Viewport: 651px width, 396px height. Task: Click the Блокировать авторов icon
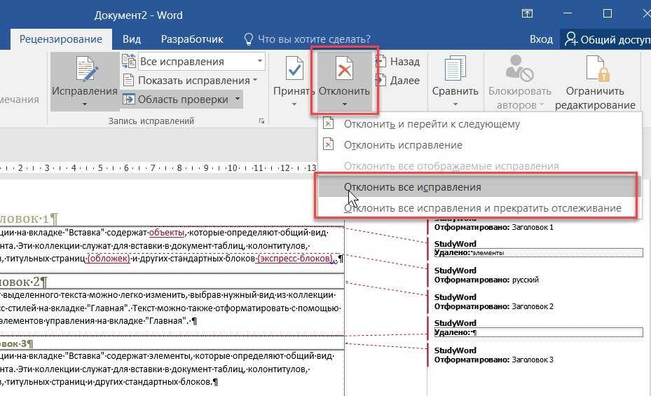click(x=519, y=69)
